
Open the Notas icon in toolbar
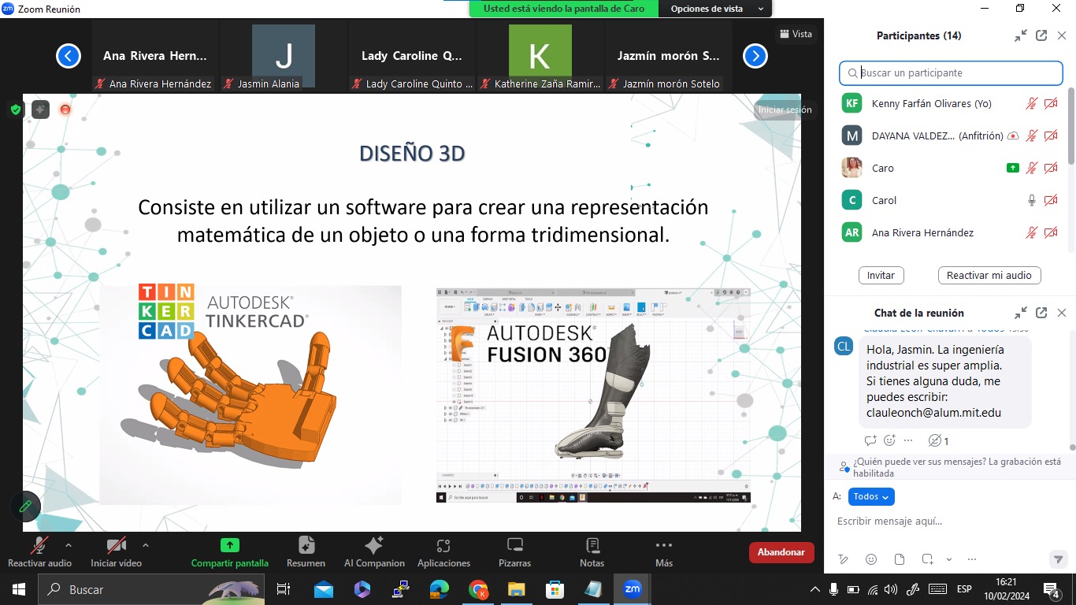[x=592, y=546]
